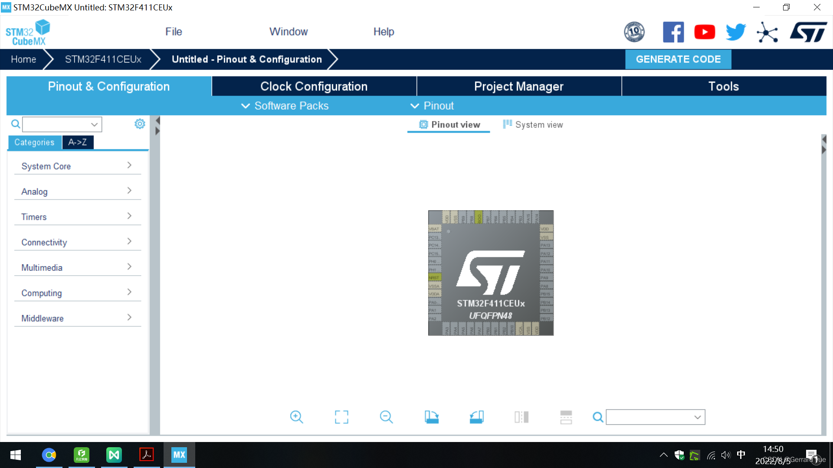Open the pin search combo box arrow
Viewport: 833px width, 468px height.
click(x=697, y=417)
